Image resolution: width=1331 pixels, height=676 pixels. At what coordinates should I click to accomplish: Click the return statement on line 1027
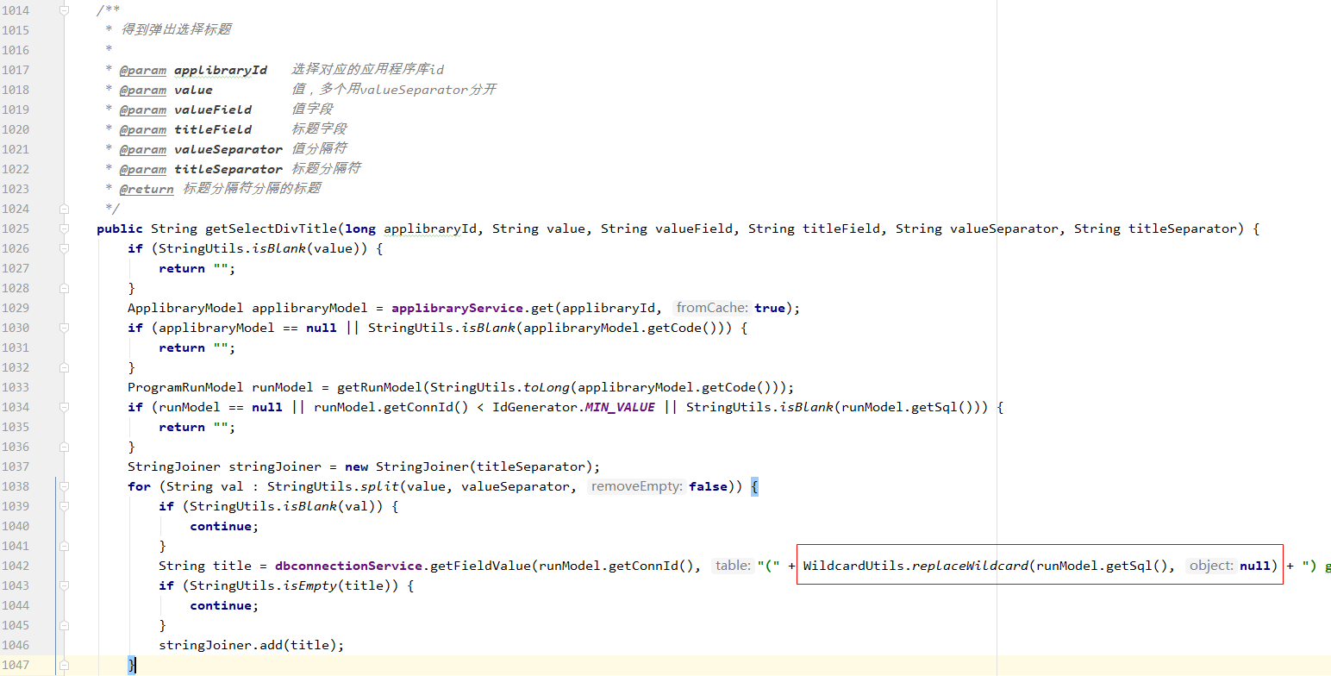click(x=197, y=268)
